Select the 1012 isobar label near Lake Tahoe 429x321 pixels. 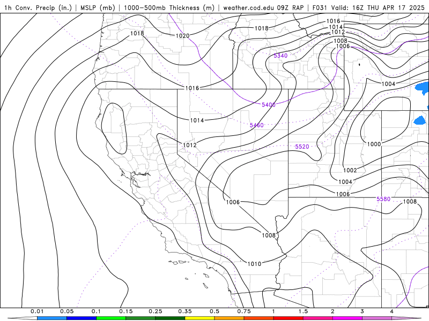point(190,145)
